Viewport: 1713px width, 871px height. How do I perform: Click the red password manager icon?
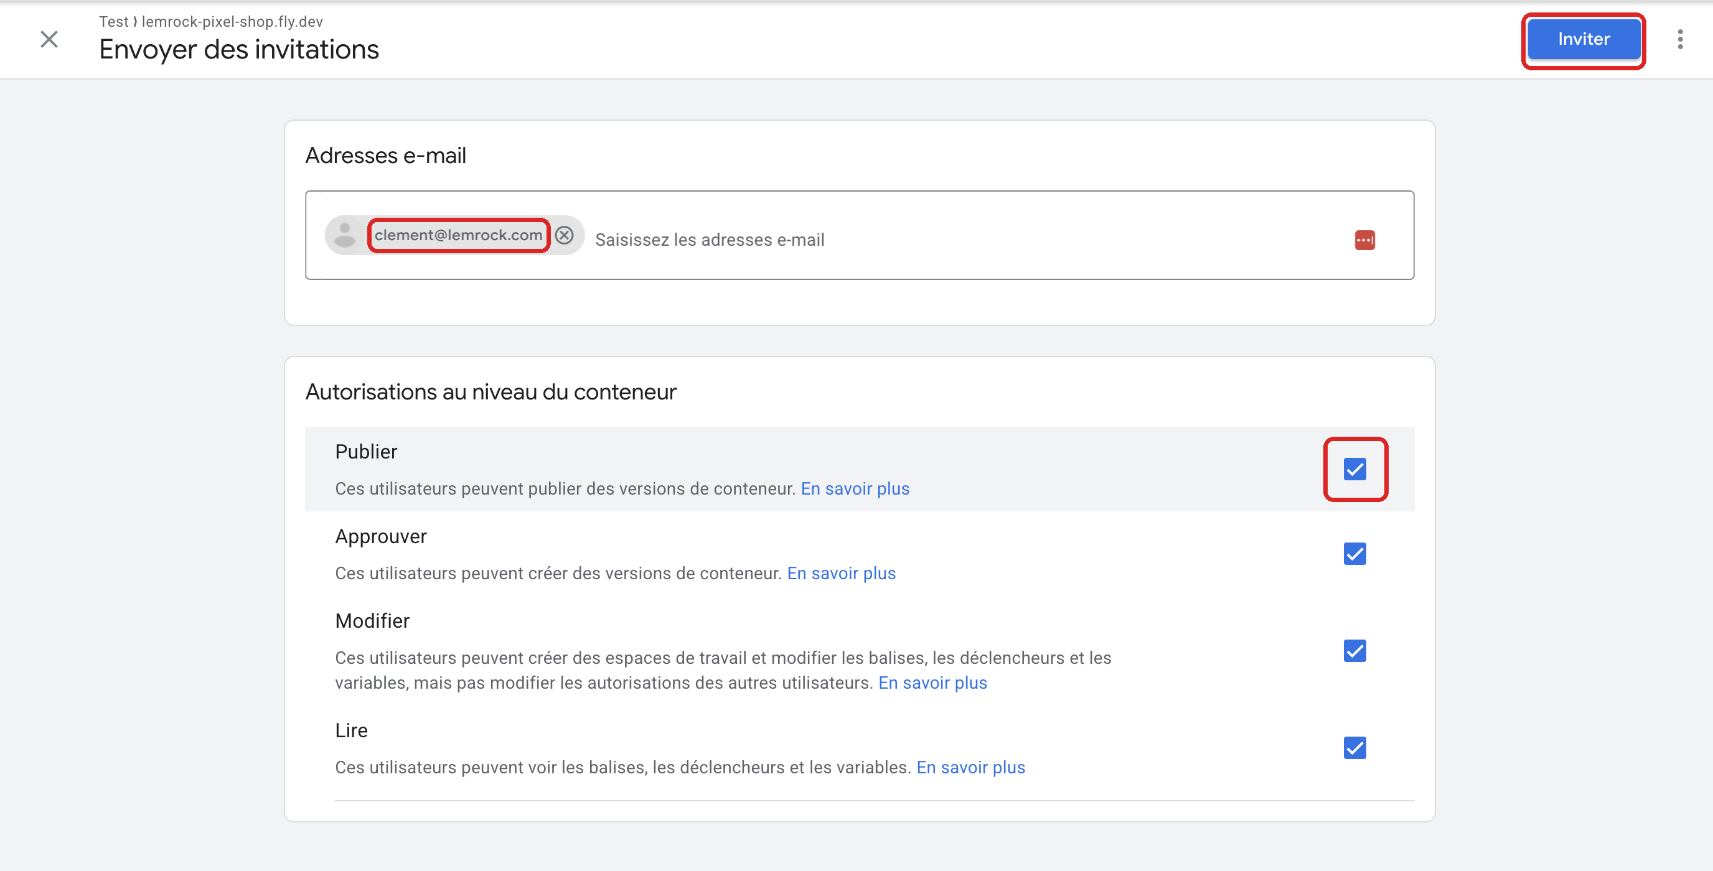point(1364,240)
